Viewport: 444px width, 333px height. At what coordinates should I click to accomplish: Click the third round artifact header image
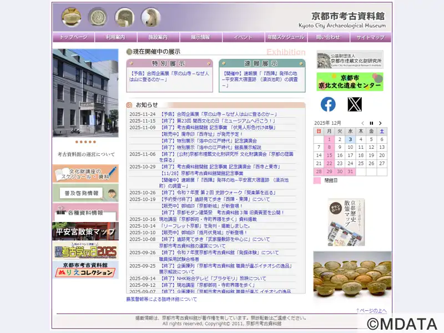(x=124, y=17)
